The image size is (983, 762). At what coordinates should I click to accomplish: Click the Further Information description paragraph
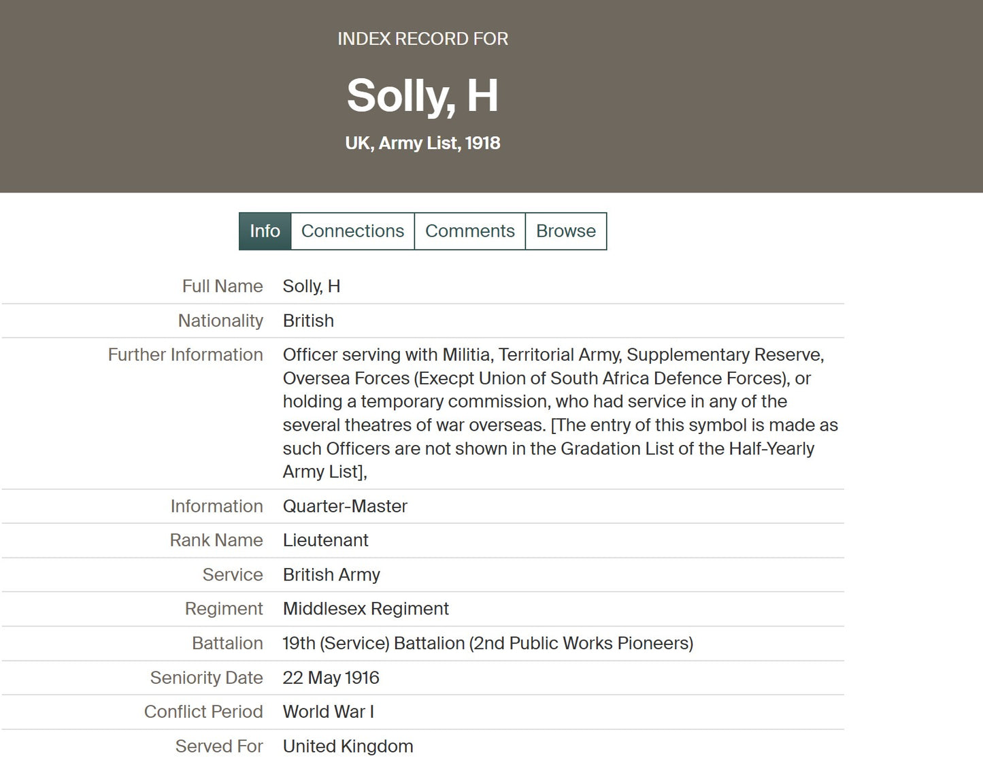(558, 413)
